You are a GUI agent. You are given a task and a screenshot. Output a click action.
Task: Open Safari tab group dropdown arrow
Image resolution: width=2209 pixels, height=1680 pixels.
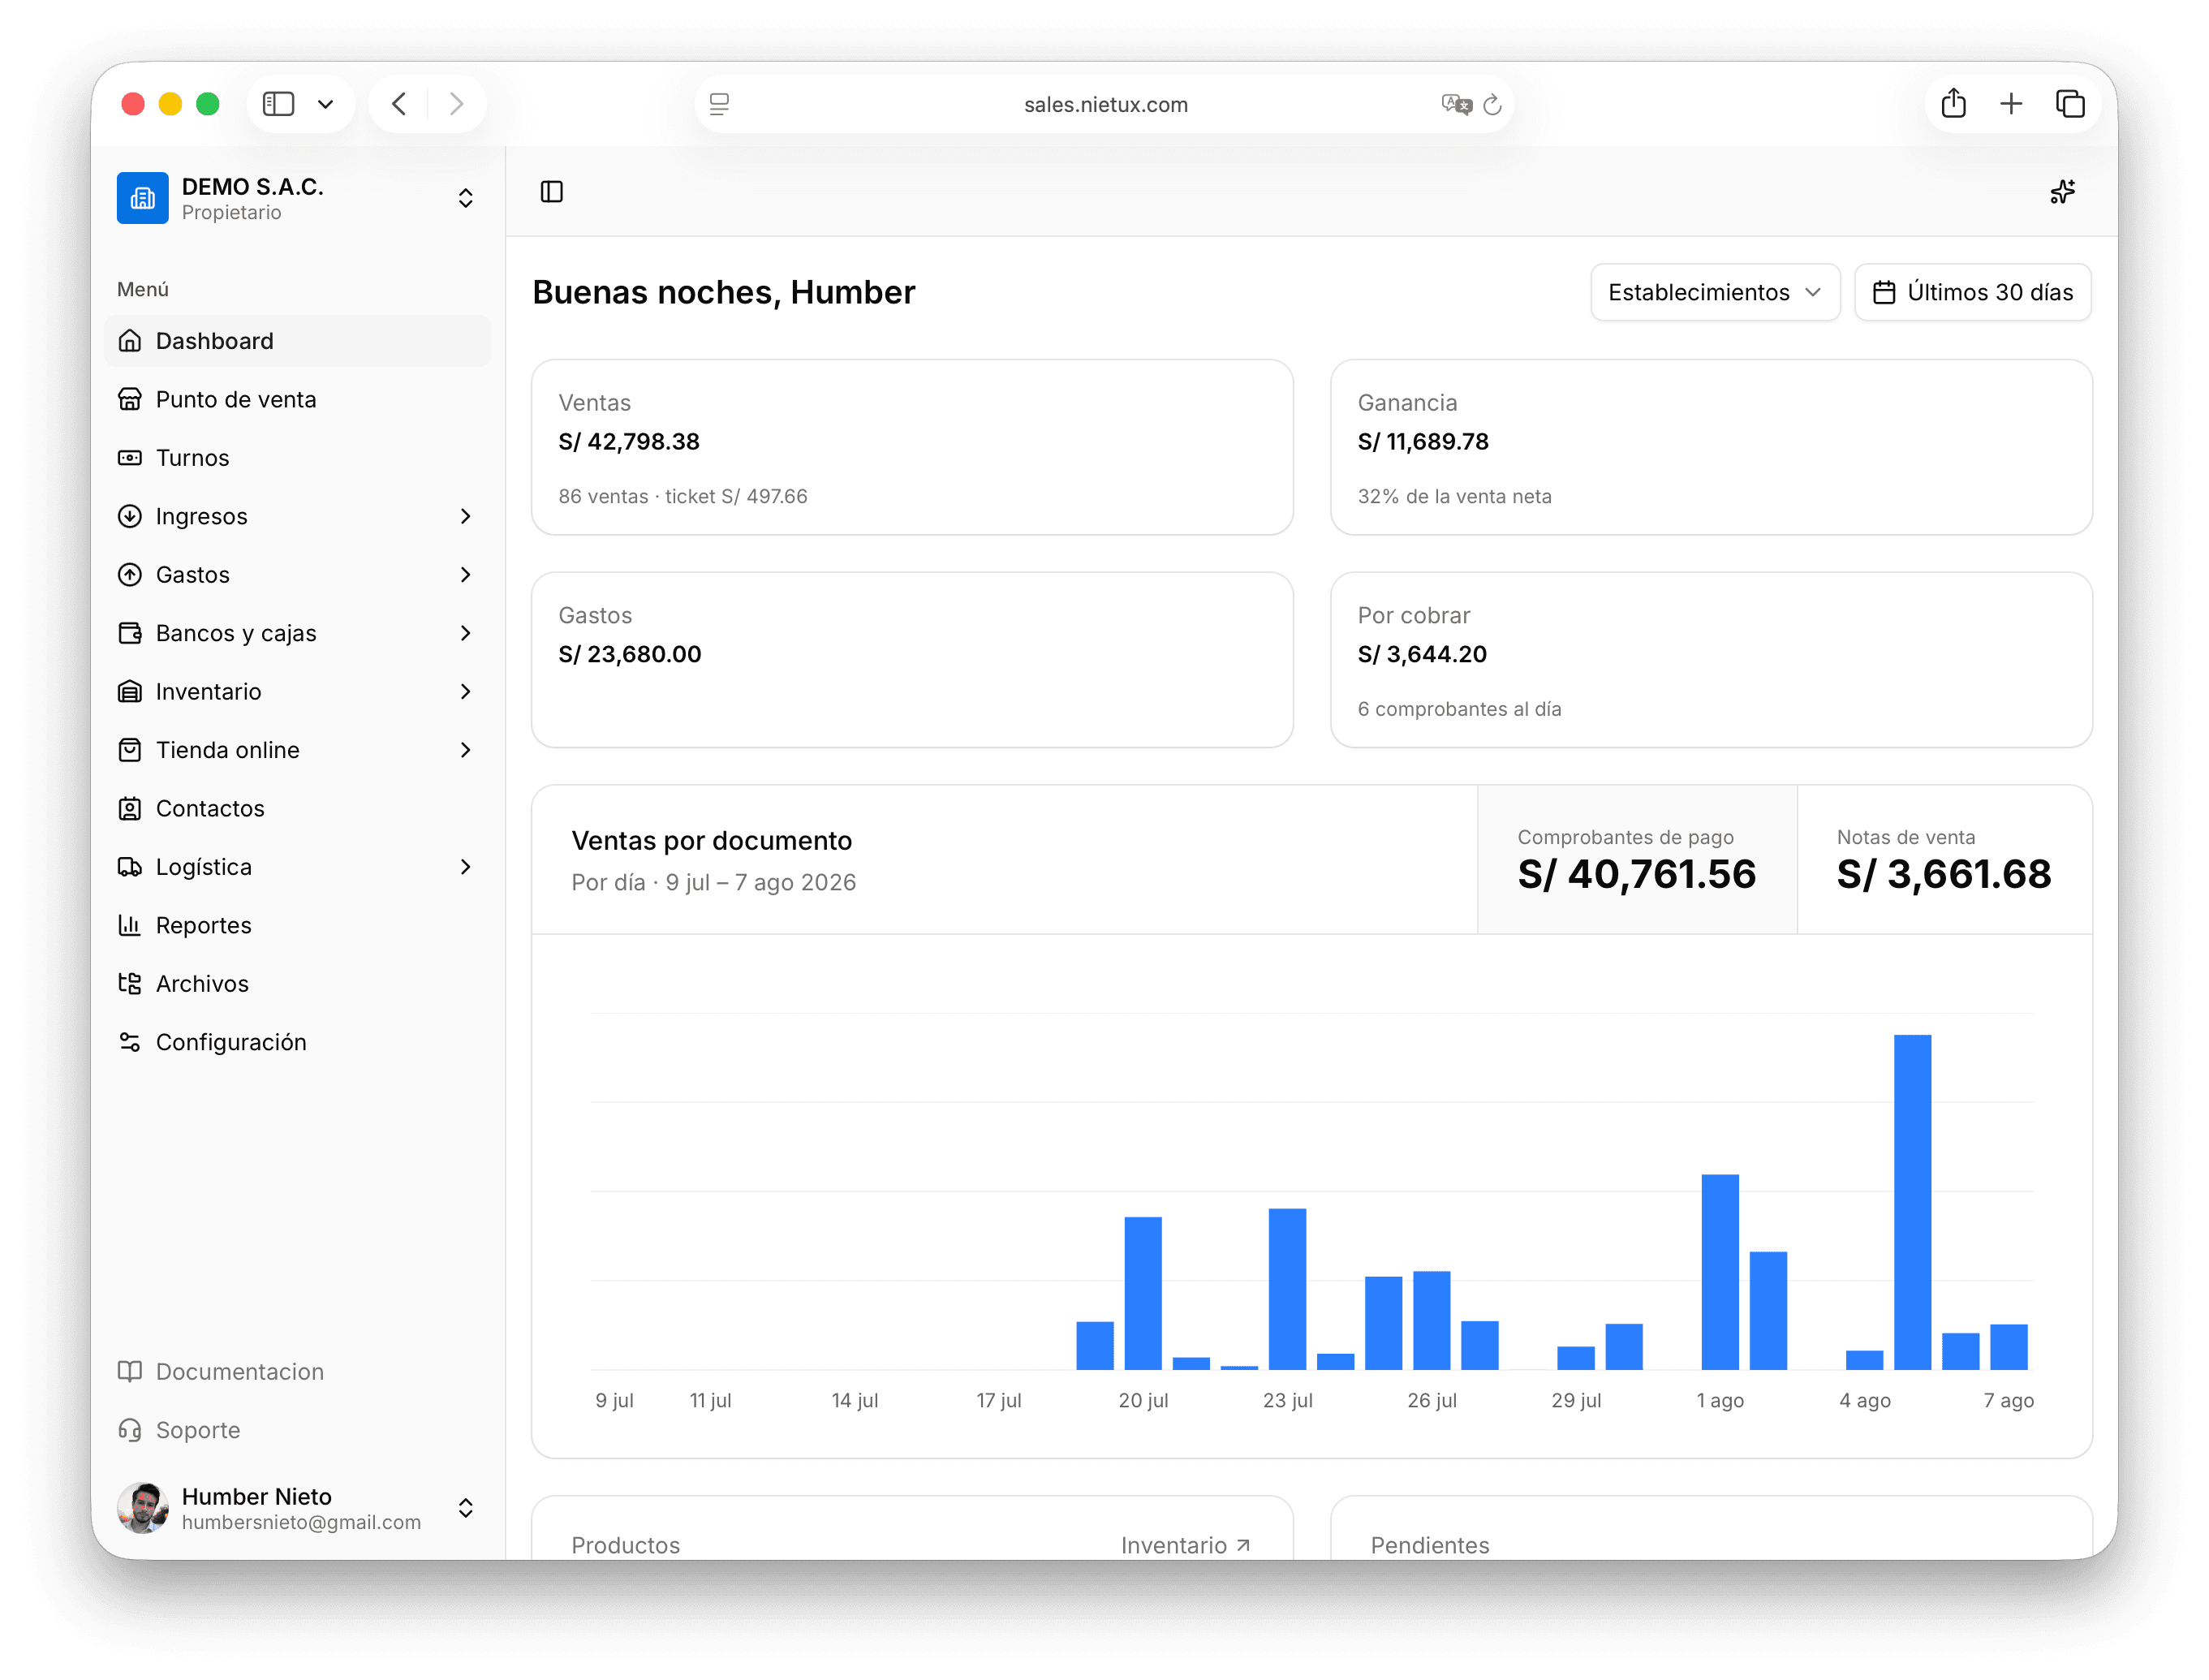click(325, 104)
